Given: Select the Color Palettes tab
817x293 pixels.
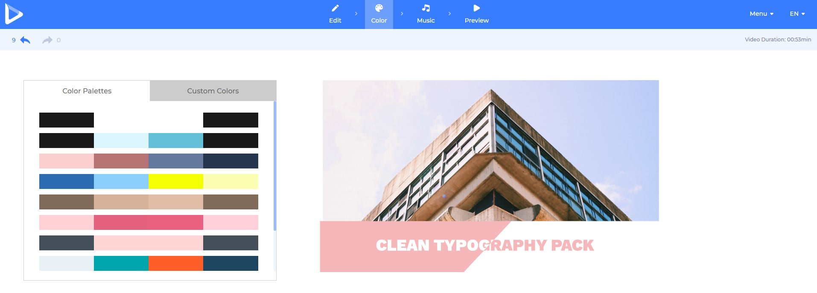Looking at the screenshot, I should pyautogui.click(x=87, y=91).
